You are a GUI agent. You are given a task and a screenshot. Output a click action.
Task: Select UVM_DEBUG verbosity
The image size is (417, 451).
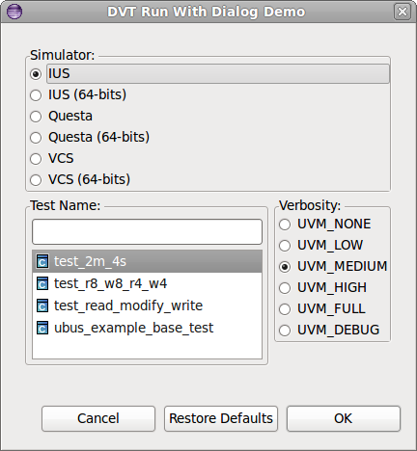tap(285, 331)
